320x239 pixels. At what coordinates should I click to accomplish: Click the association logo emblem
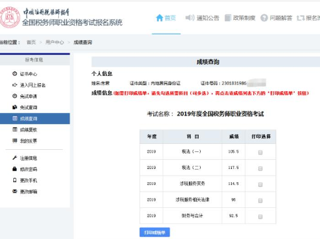10,17
